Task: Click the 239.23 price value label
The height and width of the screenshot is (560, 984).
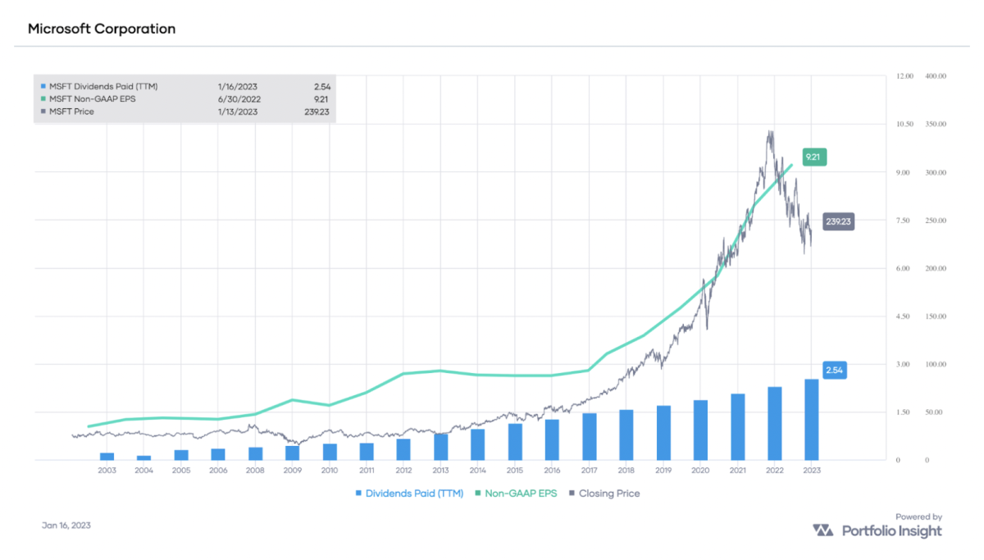Action: click(838, 221)
